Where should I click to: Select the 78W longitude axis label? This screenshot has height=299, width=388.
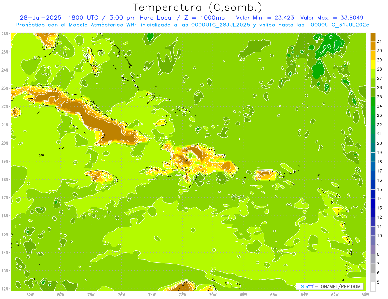pyautogui.click(x=91, y=294)
